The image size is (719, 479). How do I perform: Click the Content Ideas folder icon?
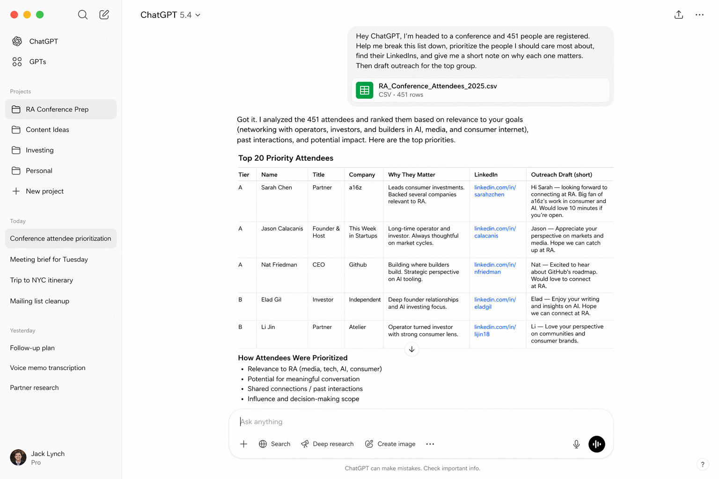(16, 130)
